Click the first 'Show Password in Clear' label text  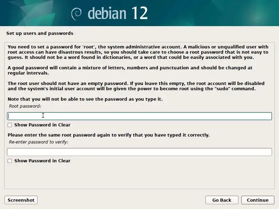click(42, 125)
